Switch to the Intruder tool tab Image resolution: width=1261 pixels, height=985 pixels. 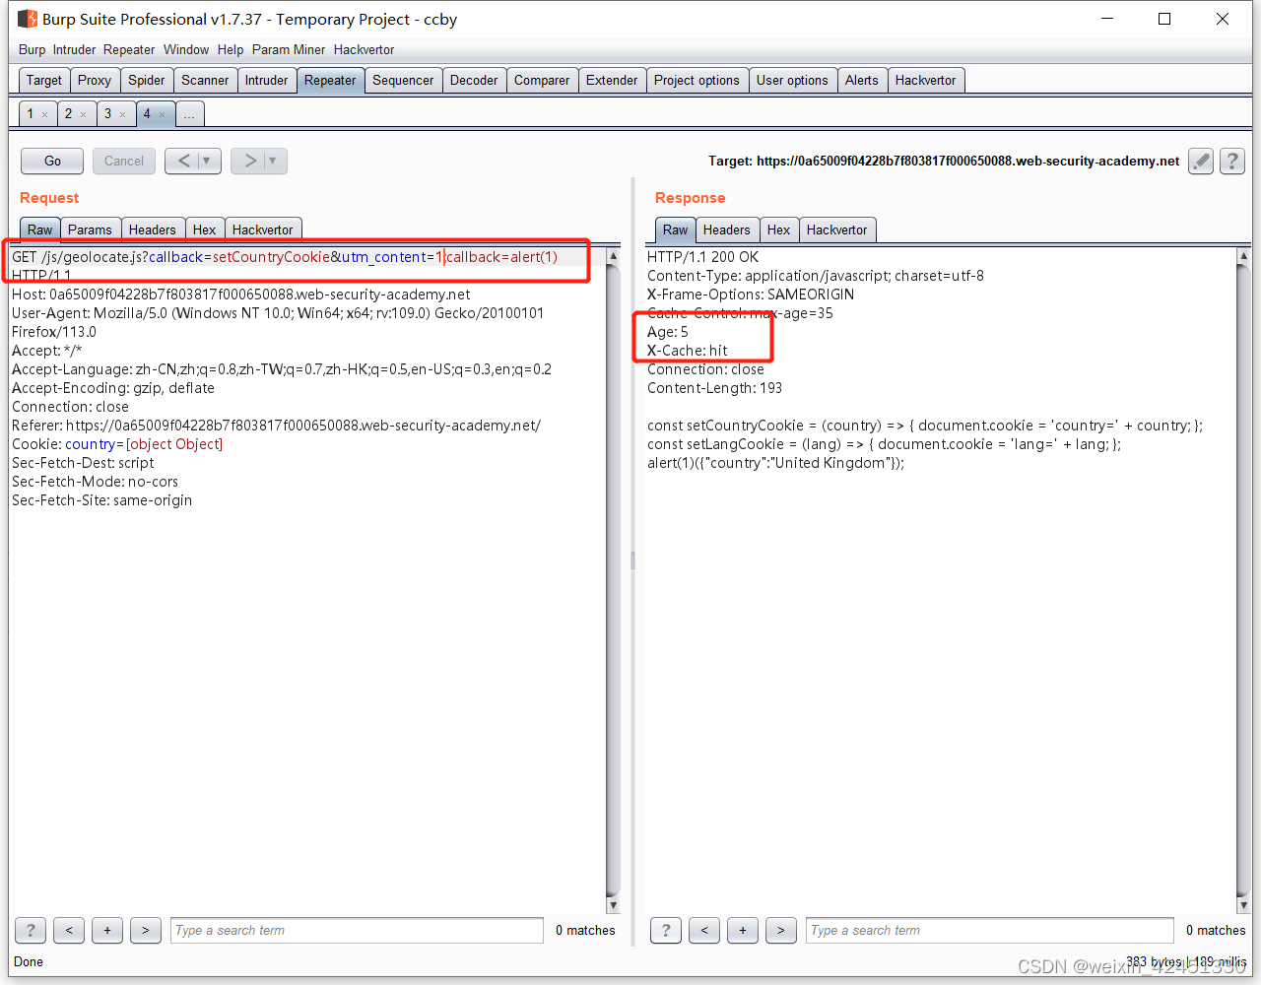click(266, 80)
